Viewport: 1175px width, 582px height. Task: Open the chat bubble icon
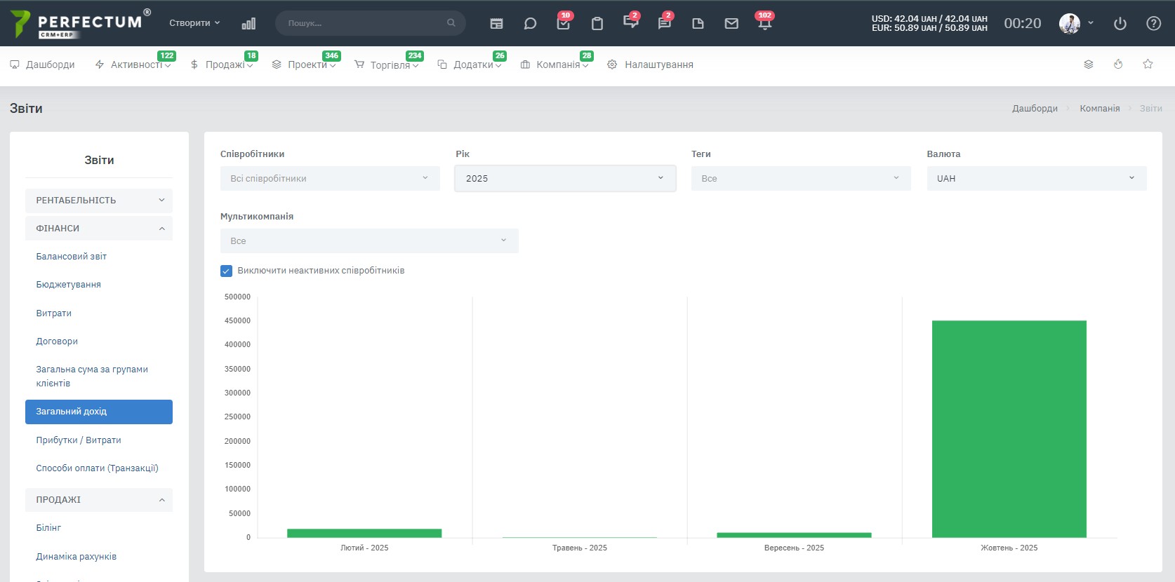pyautogui.click(x=530, y=23)
